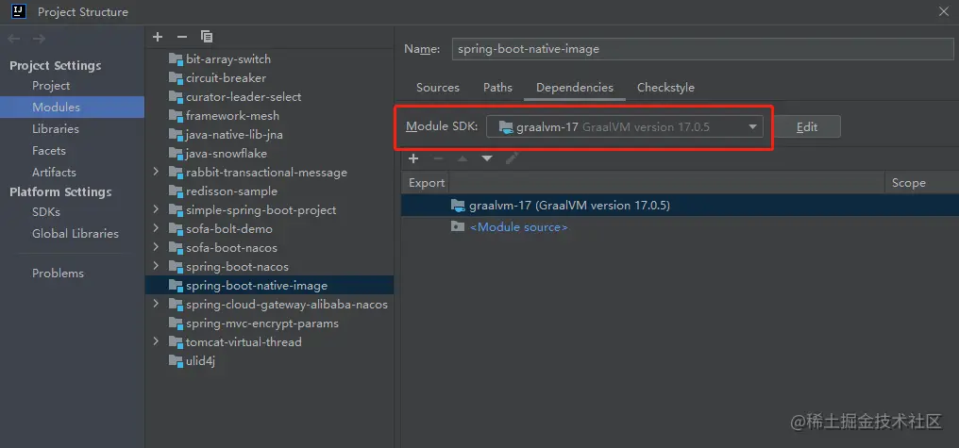Expand the sofa-boot-nacos module

(157, 247)
